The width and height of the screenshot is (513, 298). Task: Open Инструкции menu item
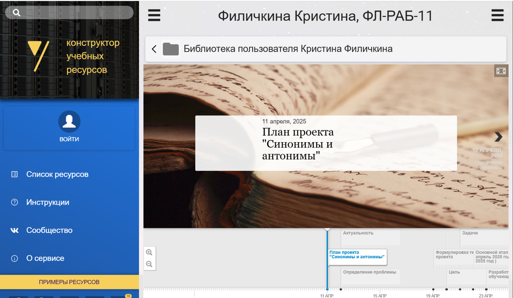tap(48, 202)
